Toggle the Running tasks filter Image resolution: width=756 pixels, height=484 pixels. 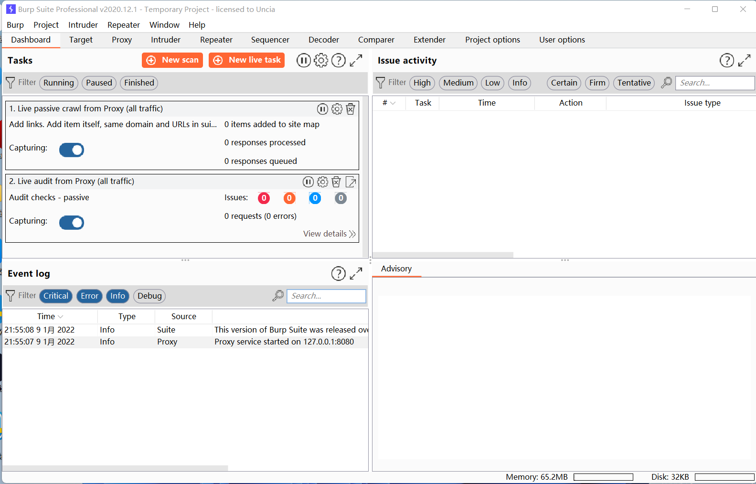tap(59, 83)
